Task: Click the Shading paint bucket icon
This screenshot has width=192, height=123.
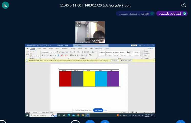Action: [x=86, y=55]
